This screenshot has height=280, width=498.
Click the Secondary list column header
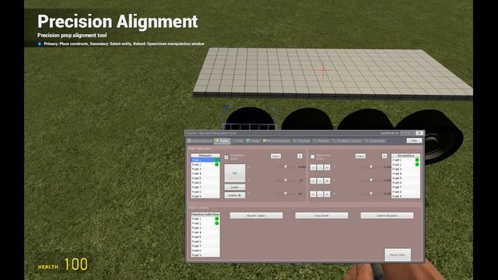(405, 156)
